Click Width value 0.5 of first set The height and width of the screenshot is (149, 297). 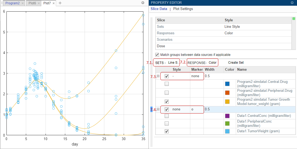[208, 76]
